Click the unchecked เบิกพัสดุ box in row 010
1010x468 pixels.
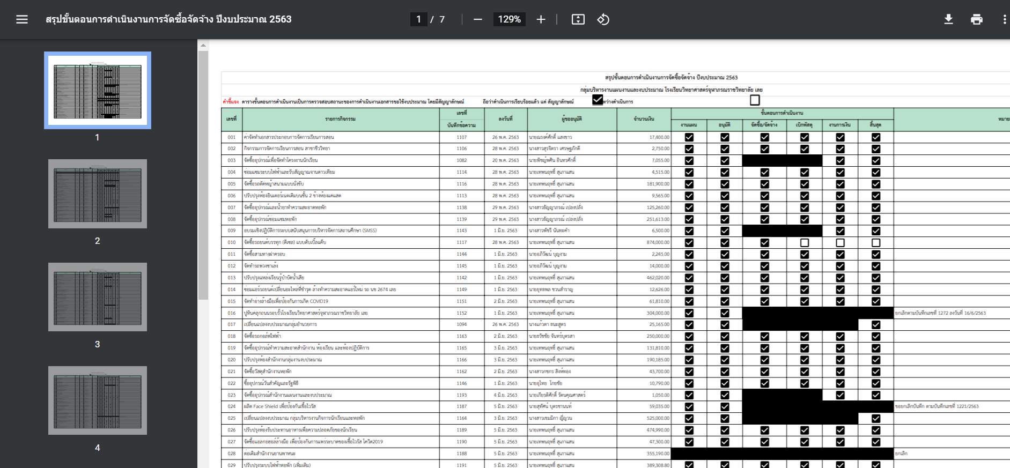click(x=805, y=242)
